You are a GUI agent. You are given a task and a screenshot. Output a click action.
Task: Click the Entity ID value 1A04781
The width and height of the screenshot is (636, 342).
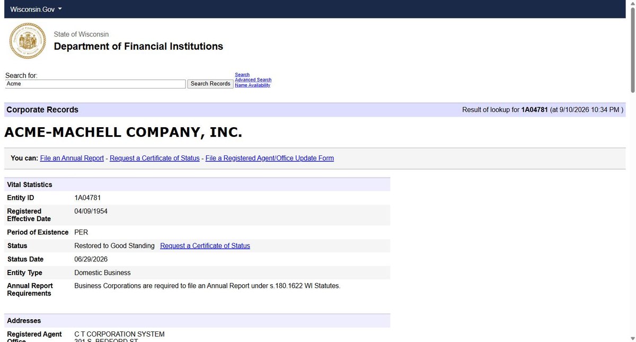(x=87, y=198)
